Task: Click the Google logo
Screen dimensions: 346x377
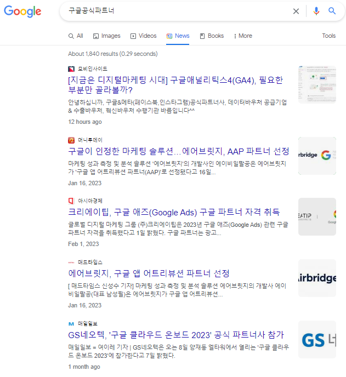Action: (x=22, y=11)
